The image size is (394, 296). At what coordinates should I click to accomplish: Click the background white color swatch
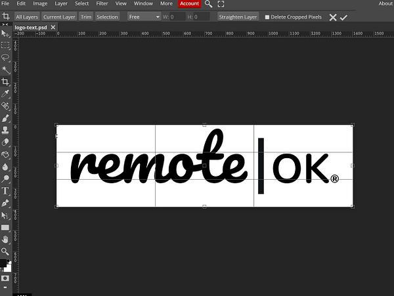[9, 269]
